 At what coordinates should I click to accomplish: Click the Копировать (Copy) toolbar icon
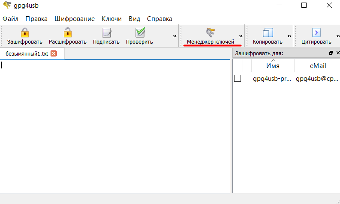point(268,33)
